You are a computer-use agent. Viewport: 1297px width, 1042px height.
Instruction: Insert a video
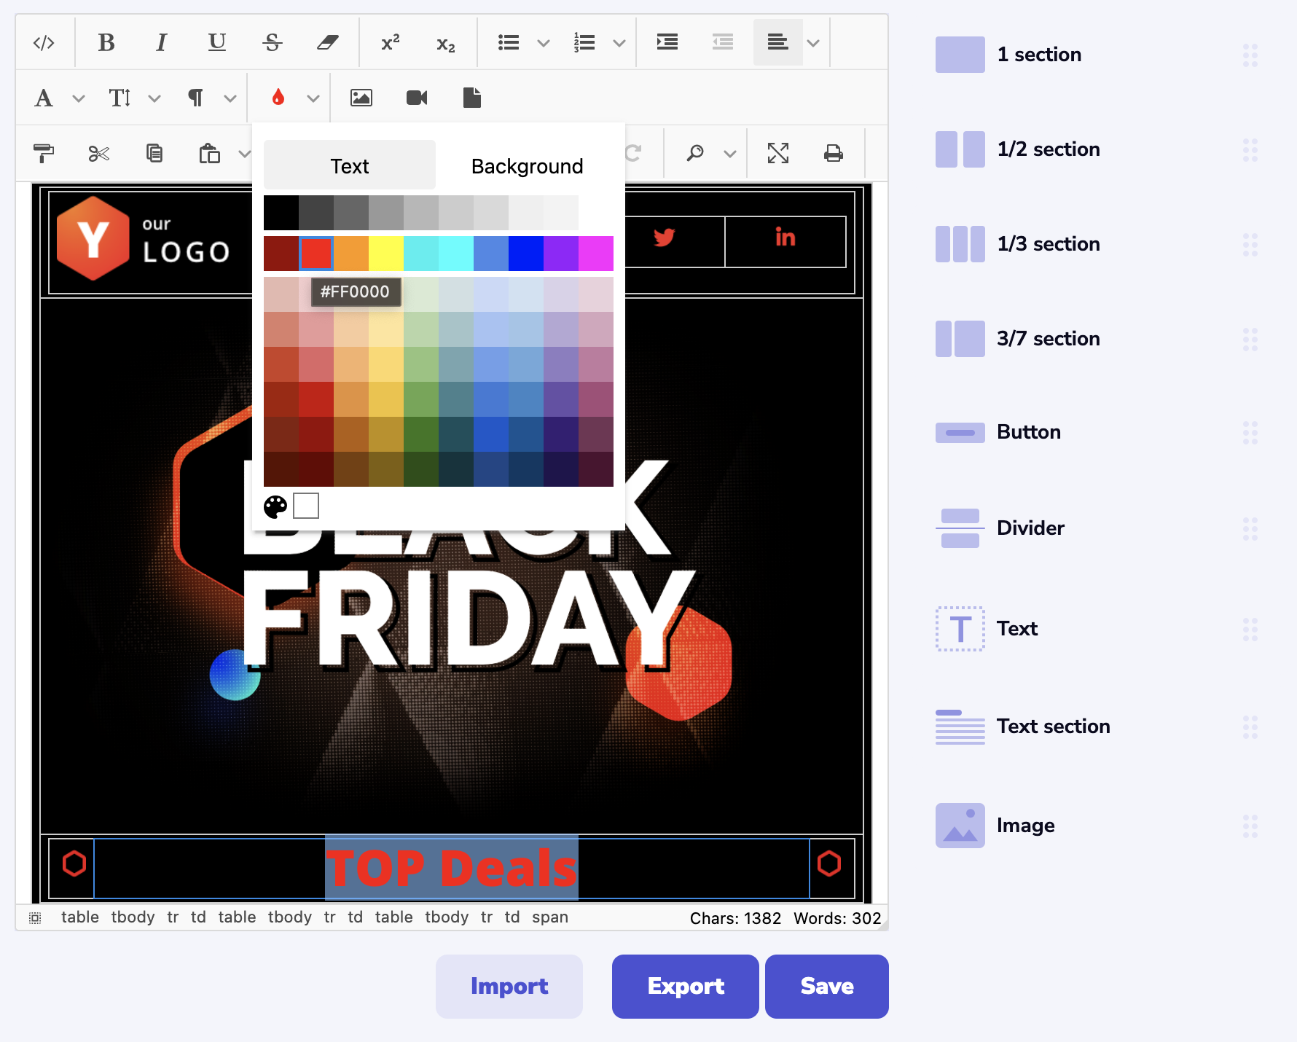tap(417, 98)
